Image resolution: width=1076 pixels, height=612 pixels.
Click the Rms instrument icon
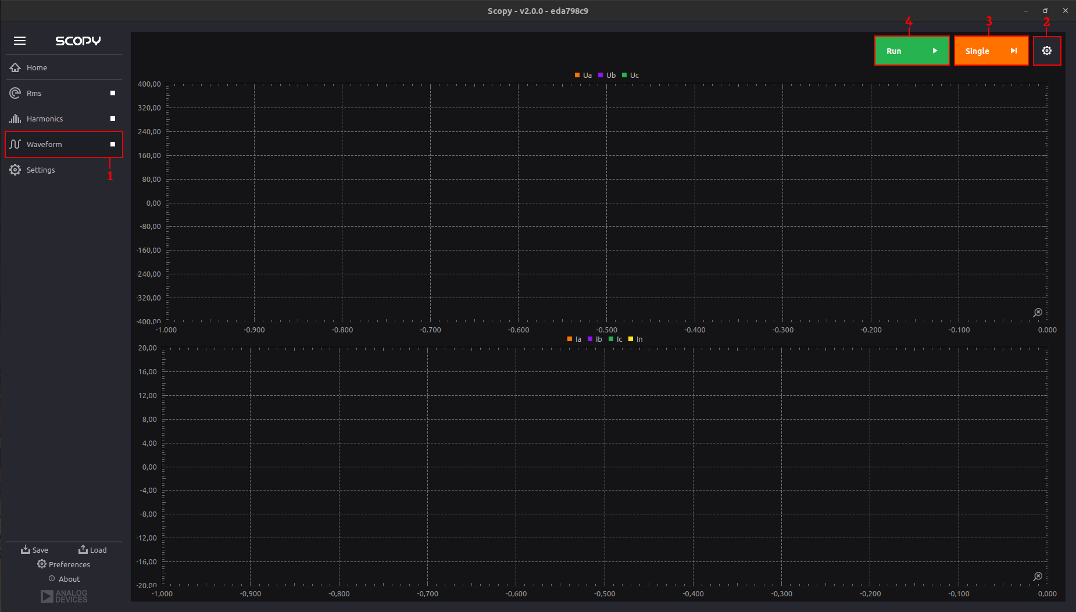15,93
